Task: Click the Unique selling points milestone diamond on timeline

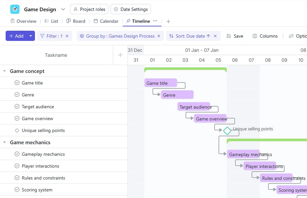Action: coord(227,131)
